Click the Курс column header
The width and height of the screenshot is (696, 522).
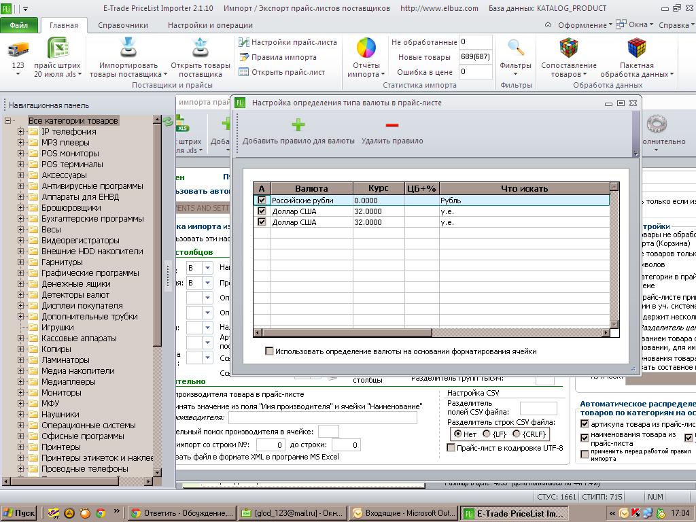tap(379, 188)
